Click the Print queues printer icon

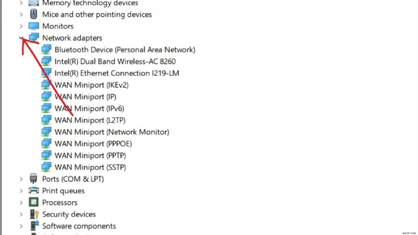point(34,191)
